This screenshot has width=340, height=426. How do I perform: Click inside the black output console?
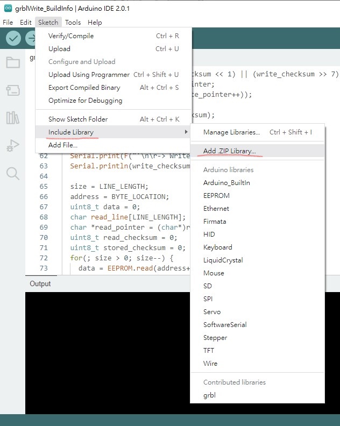[x=108, y=353]
